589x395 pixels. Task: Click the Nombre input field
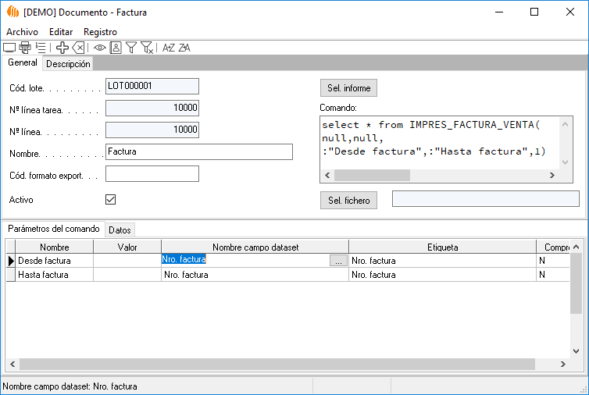point(198,151)
